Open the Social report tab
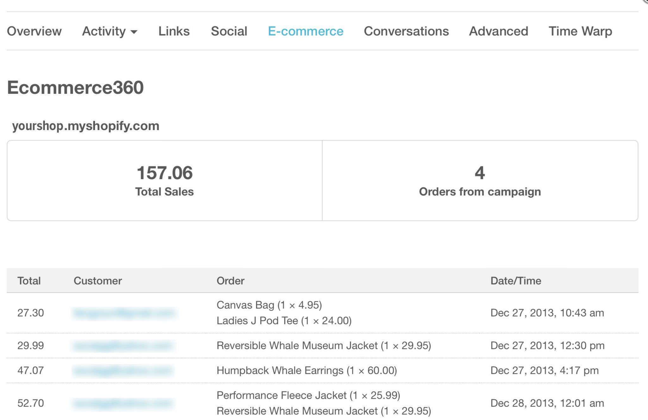 point(229,31)
